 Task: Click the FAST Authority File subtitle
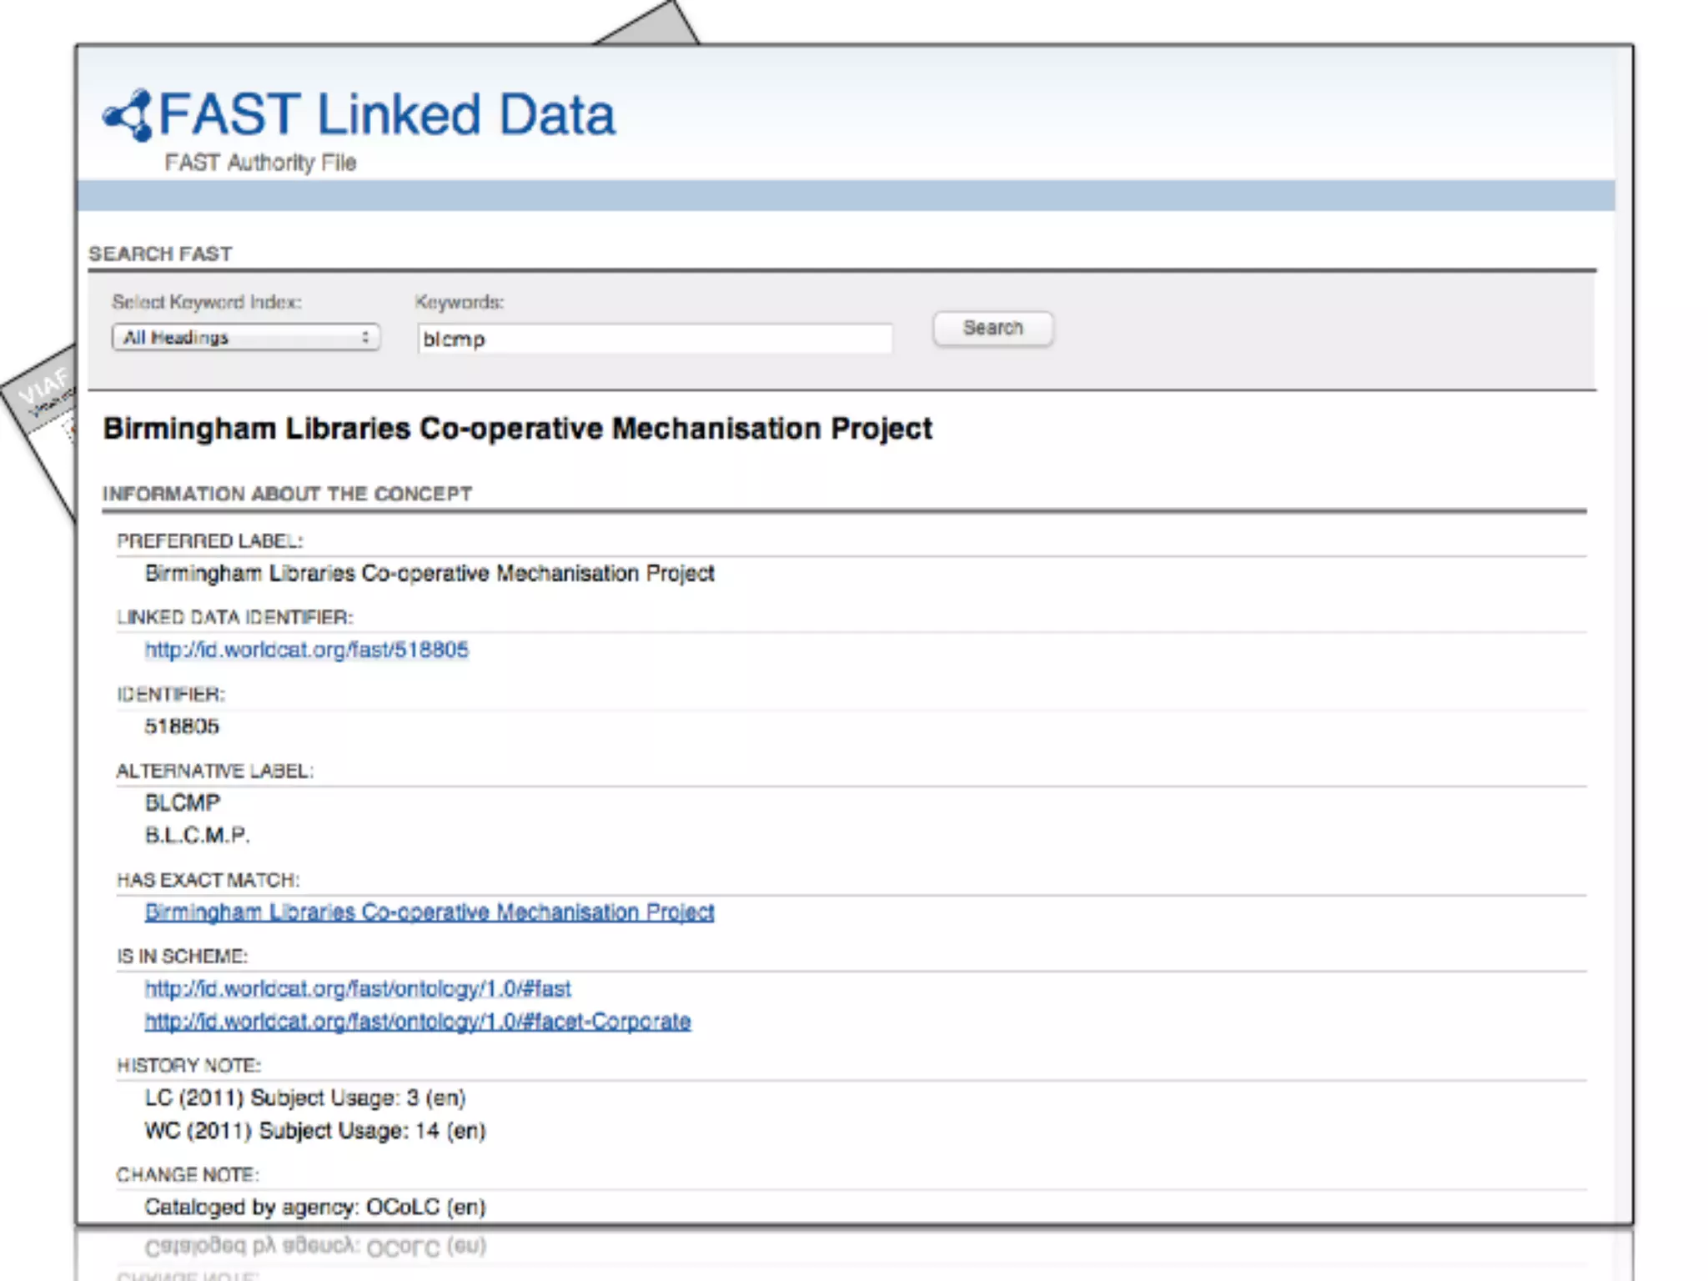click(x=260, y=163)
